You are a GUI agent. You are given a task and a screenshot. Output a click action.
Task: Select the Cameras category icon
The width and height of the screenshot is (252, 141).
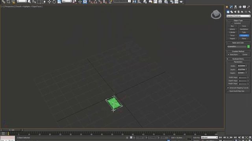coord(239,12)
